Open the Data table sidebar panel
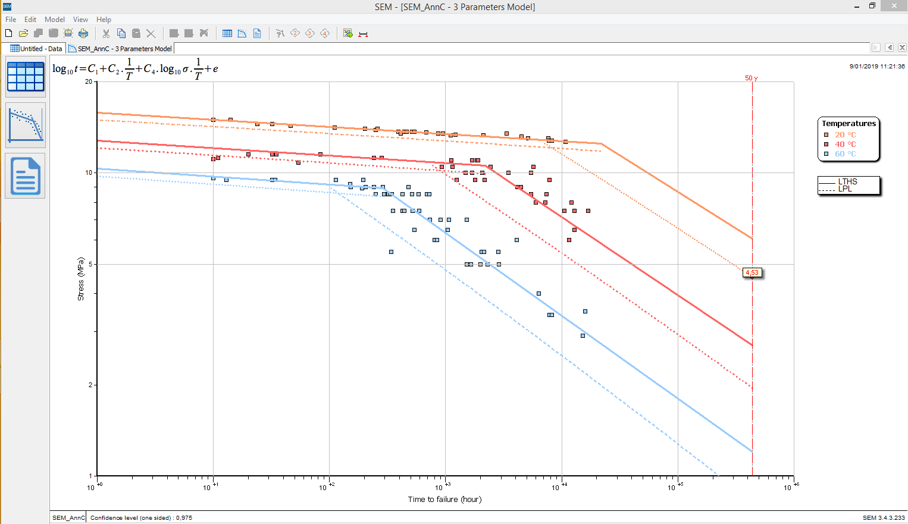 pyautogui.click(x=26, y=77)
